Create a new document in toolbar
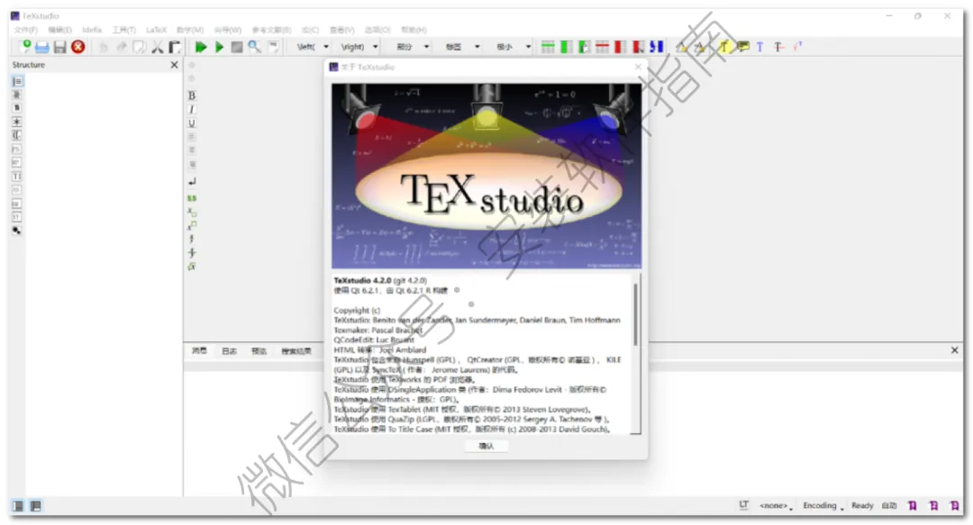The width and height of the screenshot is (973, 525). [x=24, y=47]
